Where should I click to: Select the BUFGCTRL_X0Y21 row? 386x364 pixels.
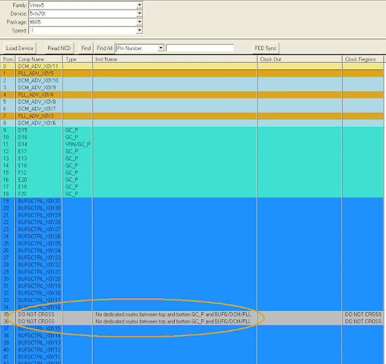point(192,272)
